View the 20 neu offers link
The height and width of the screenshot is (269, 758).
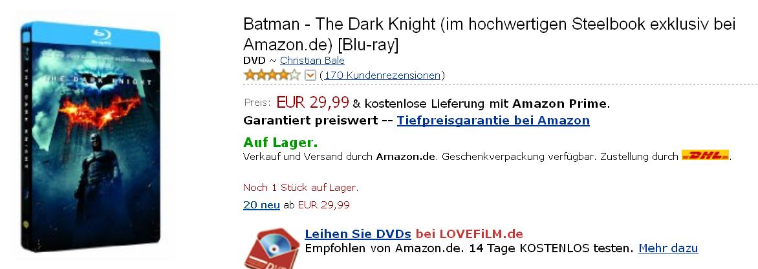coord(261,205)
